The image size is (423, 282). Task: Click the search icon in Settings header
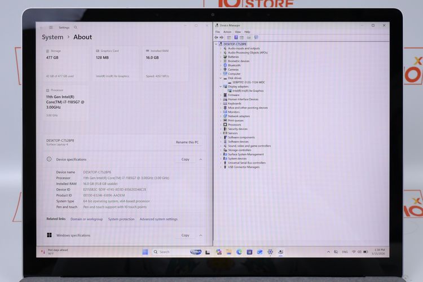[76, 27]
